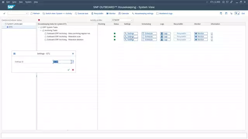Screen dimensions: 248x139
Task: Click Information icon for Mass archiving row
Action: click(212, 34)
